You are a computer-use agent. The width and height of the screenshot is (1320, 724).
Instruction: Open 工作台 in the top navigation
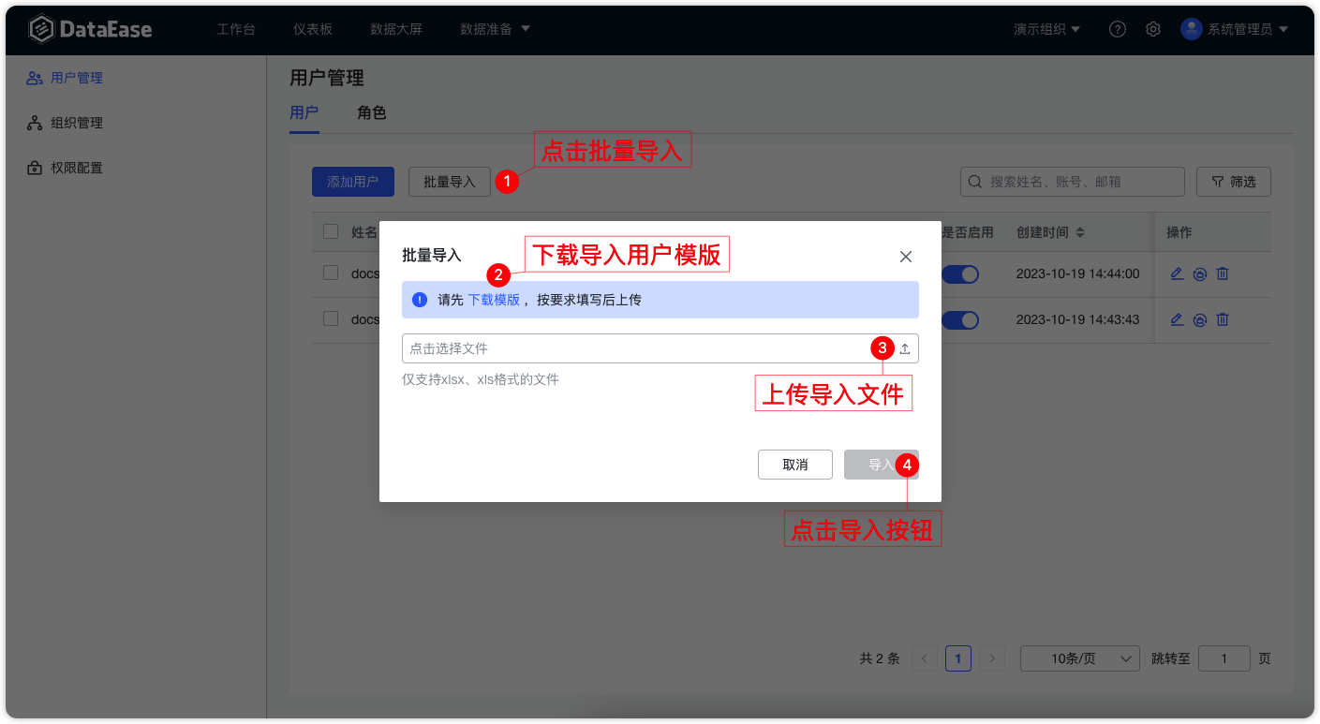[236, 29]
